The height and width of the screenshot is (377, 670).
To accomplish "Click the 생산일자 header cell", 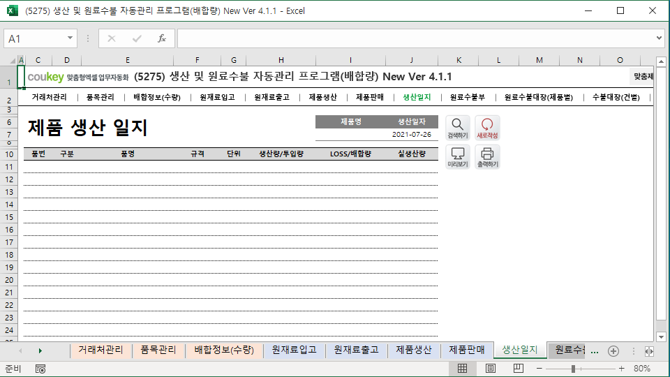I will click(x=412, y=121).
